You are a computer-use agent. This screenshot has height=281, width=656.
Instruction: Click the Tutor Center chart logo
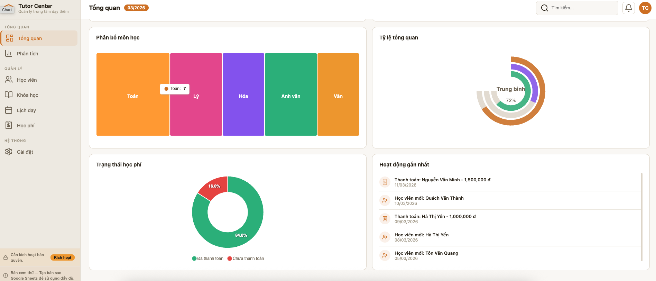click(8, 8)
